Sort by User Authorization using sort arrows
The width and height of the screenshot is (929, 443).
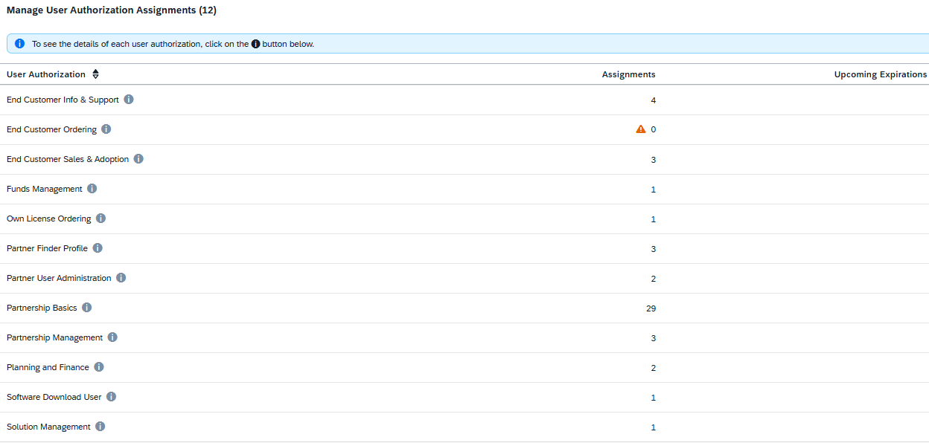pos(95,74)
